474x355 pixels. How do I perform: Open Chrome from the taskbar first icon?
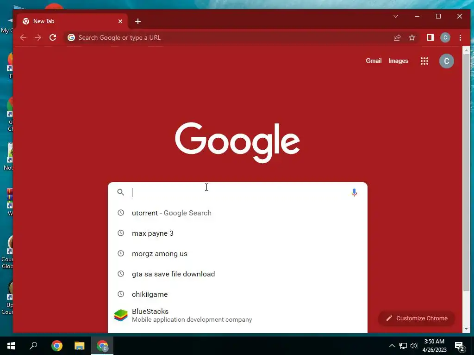[x=57, y=346]
